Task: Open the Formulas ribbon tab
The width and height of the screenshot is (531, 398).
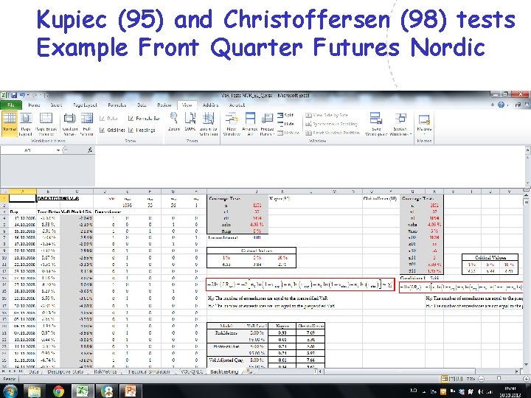Action: (117, 105)
